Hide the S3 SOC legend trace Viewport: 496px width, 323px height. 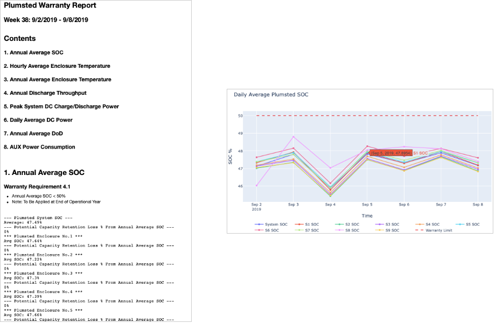coord(387,224)
